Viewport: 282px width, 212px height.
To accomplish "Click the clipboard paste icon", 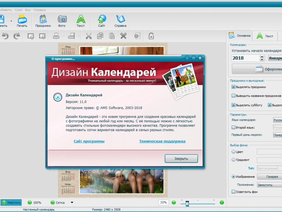I will [x=112, y=36].
